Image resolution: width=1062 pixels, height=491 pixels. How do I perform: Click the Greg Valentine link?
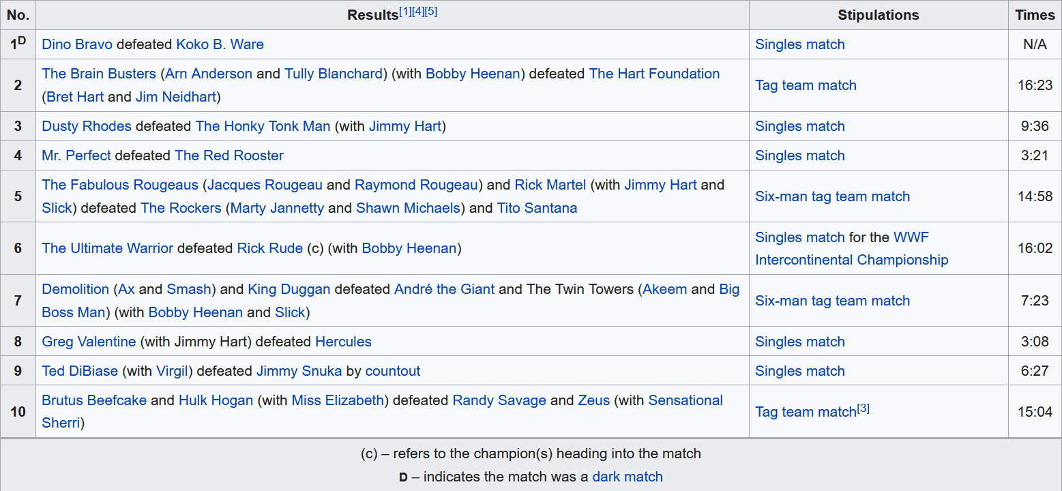pos(89,342)
